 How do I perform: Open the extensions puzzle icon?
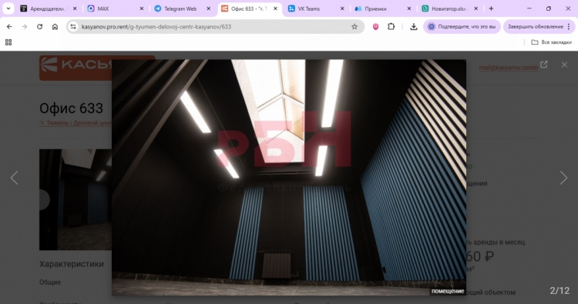pyautogui.click(x=391, y=26)
